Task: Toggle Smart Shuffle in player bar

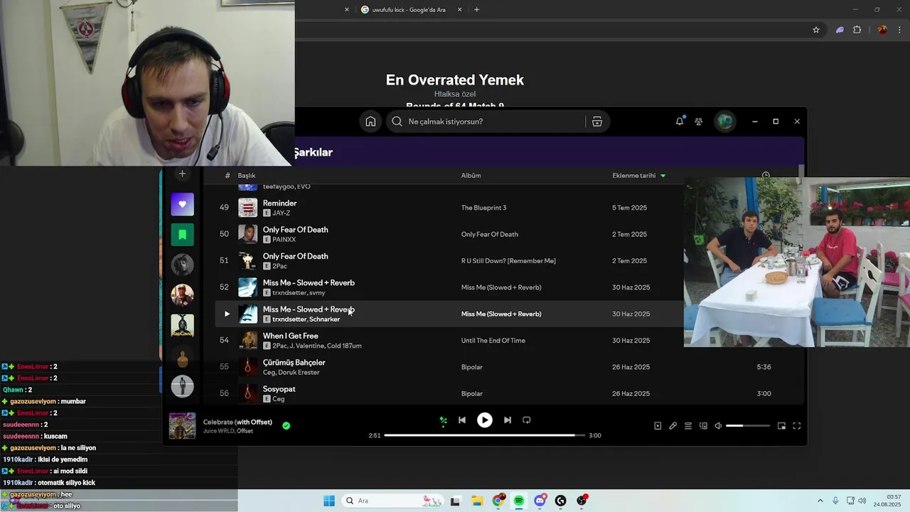Action: pos(443,420)
